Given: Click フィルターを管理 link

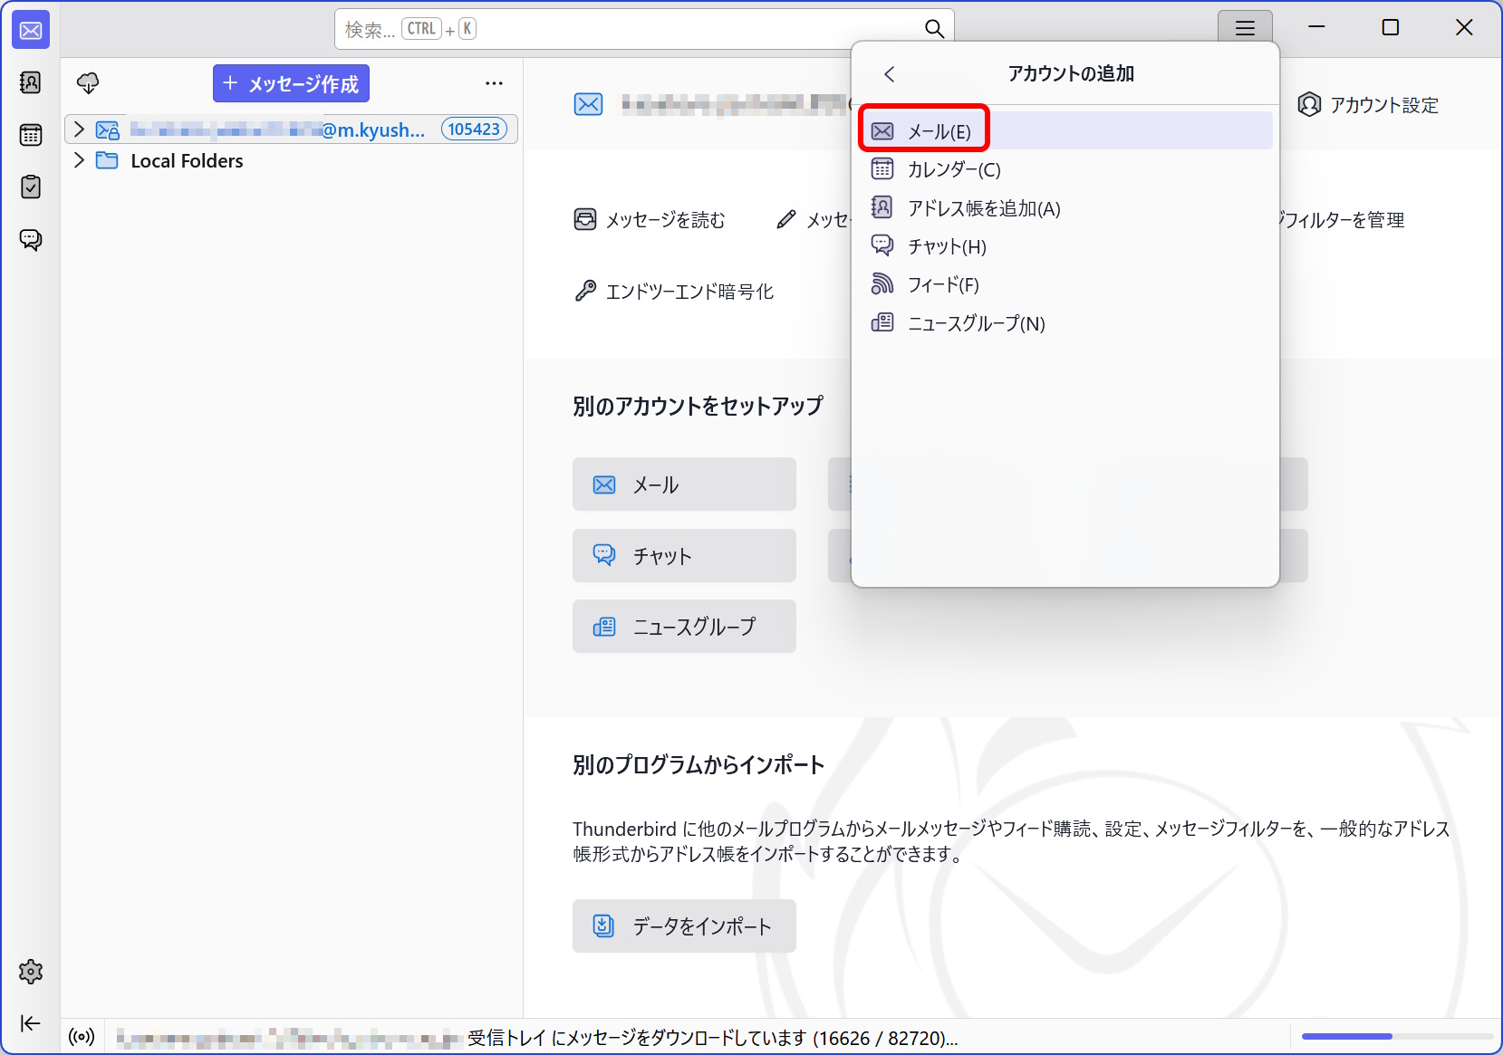Looking at the screenshot, I should [x=1343, y=220].
